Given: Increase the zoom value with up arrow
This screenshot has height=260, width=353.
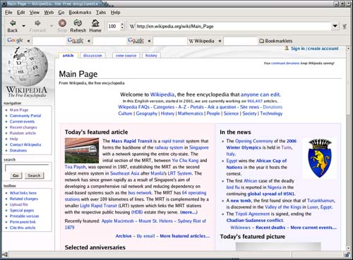Looking at the screenshot, I should pos(122,24).
